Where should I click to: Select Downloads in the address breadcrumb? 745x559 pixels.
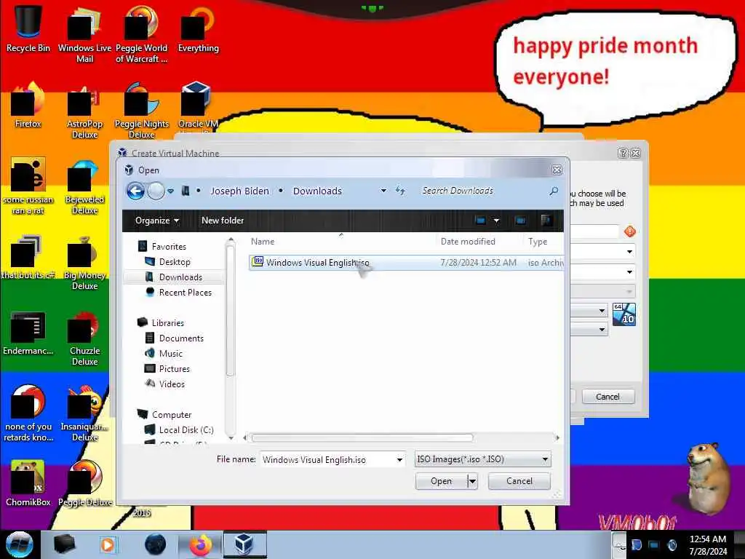tap(317, 191)
